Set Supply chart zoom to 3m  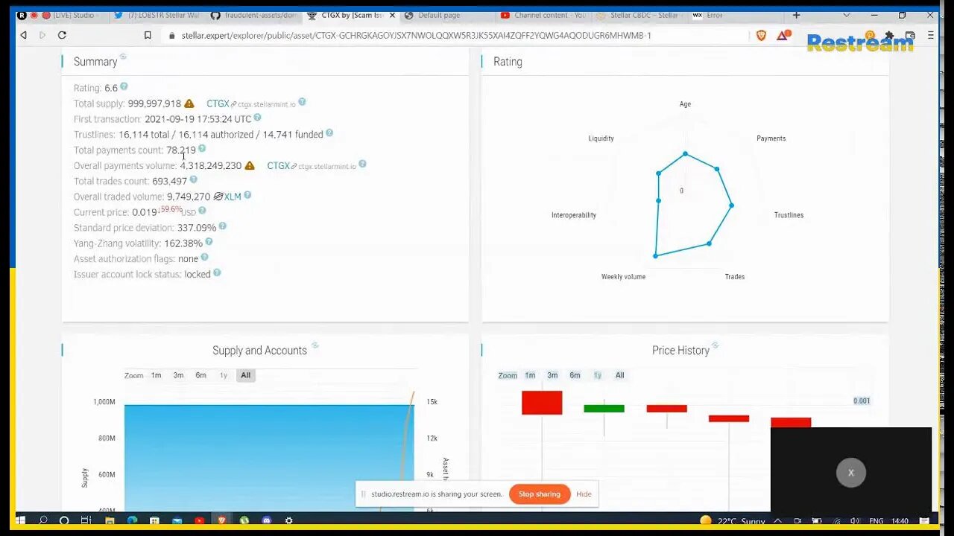coord(178,375)
